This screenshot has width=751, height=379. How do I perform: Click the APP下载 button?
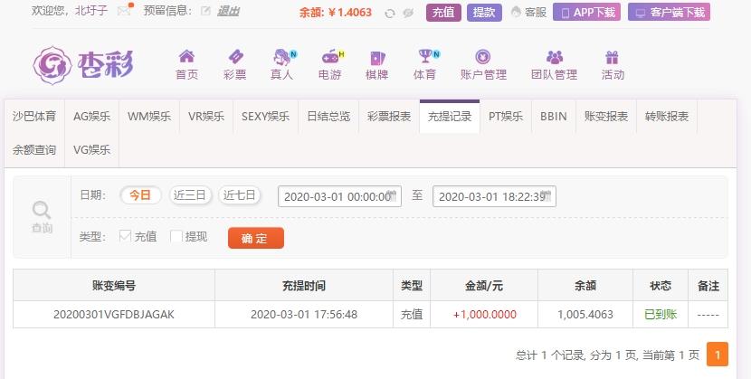(x=586, y=12)
